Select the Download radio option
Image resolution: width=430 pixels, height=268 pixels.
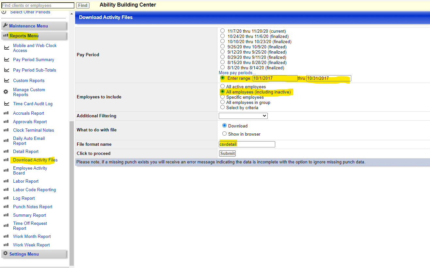tap(225, 126)
